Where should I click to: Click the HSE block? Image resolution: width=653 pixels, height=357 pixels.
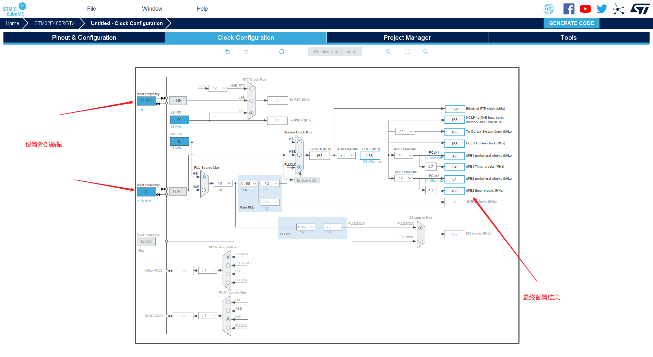178,191
